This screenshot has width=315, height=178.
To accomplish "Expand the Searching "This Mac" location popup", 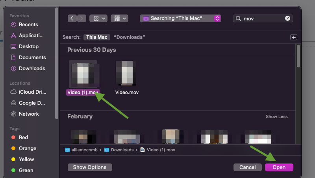I will pyautogui.click(x=217, y=18).
